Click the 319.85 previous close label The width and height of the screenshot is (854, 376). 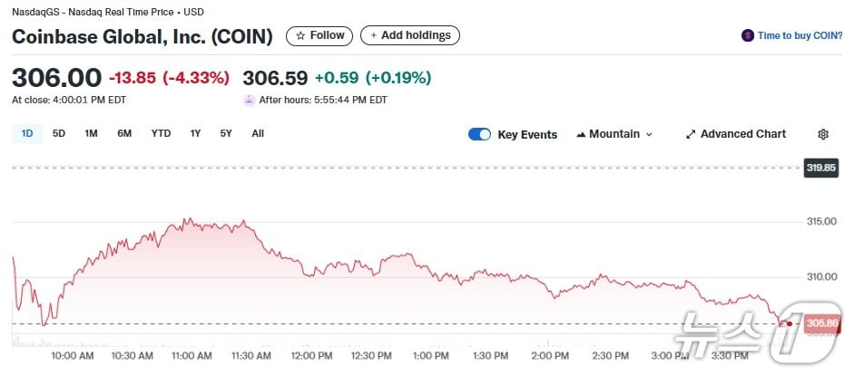tap(820, 168)
